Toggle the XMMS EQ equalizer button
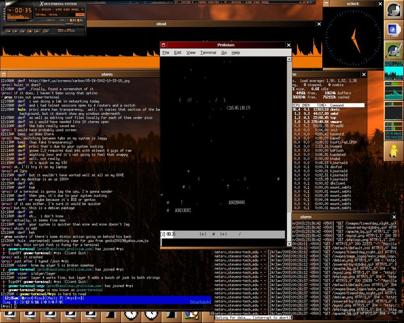 pyautogui.click(x=73, y=20)
